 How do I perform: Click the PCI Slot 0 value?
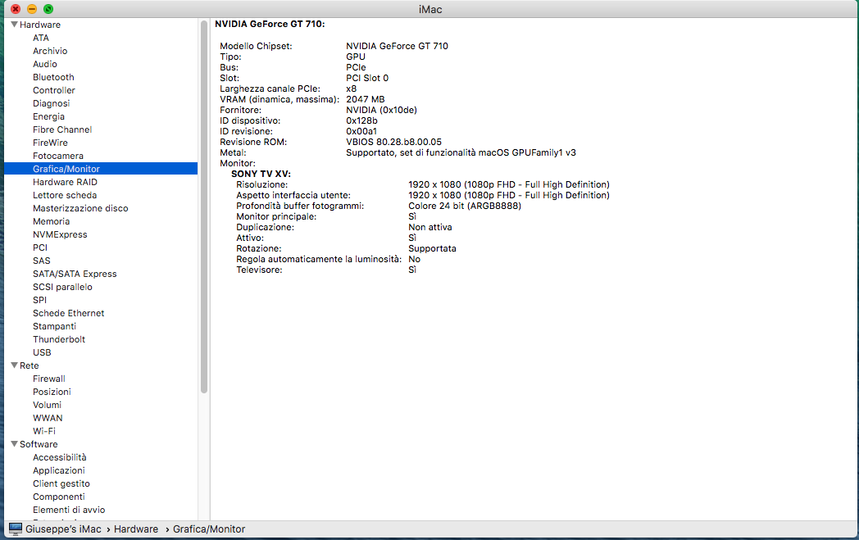coord(367,78)
